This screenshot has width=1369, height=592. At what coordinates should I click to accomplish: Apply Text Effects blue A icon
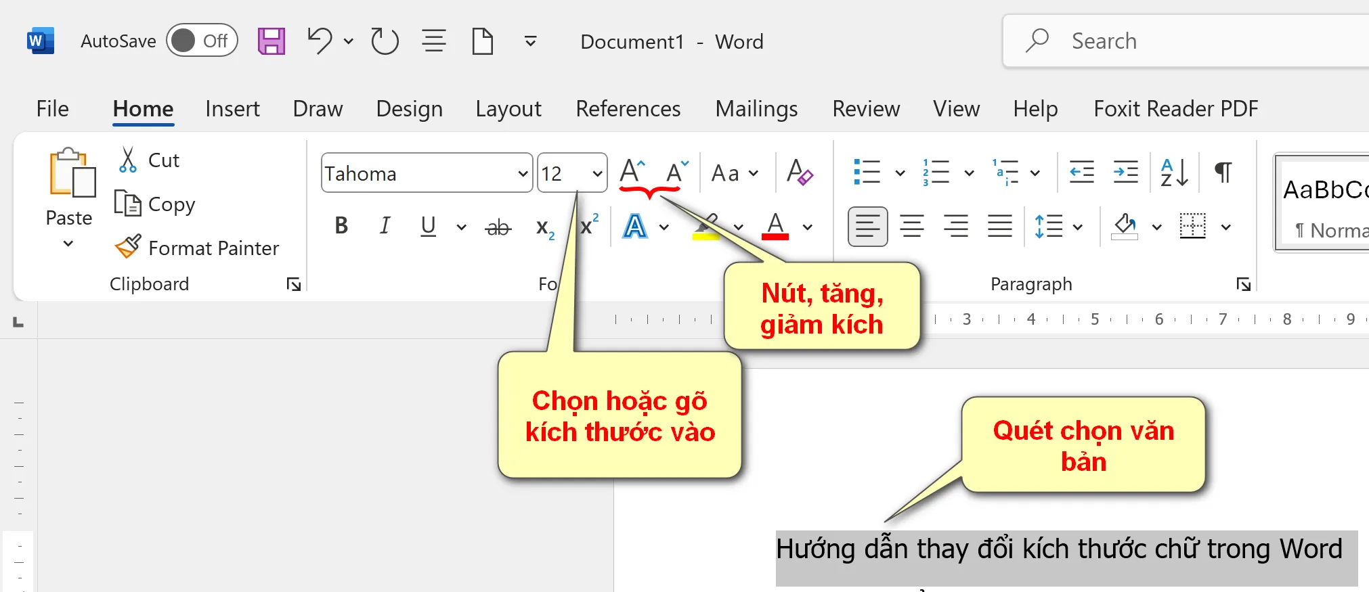634,226
